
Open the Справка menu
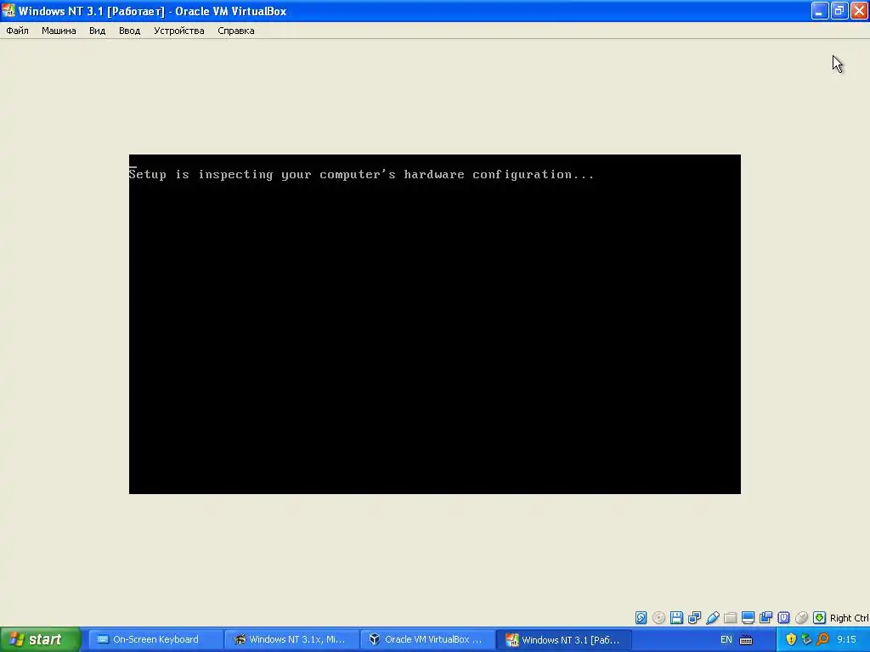(x=236, y=31)
